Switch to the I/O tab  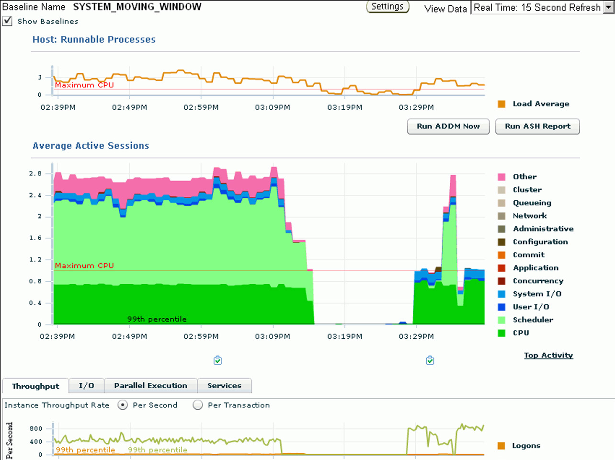click(x=86, y=386)
